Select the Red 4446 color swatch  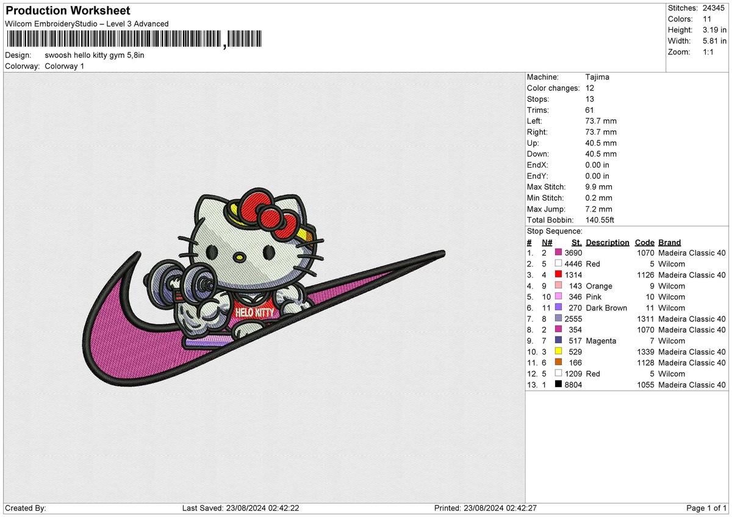click(559, 263)
